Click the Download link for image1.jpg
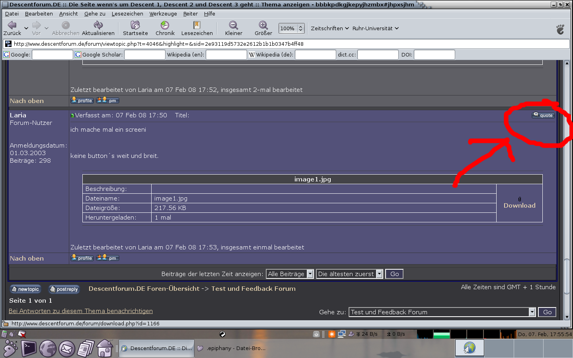573x358 pixels. pyautogui.click(x=519, y=205)
